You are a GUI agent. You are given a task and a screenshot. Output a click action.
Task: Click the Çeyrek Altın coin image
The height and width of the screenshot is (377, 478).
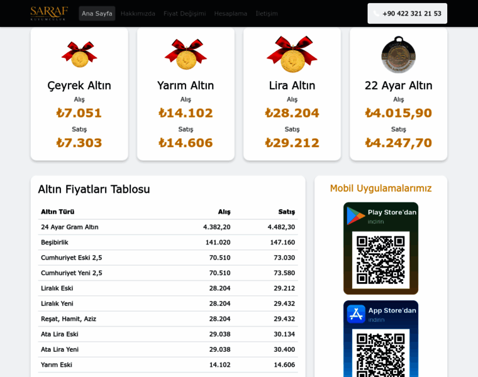coord(79,54)
